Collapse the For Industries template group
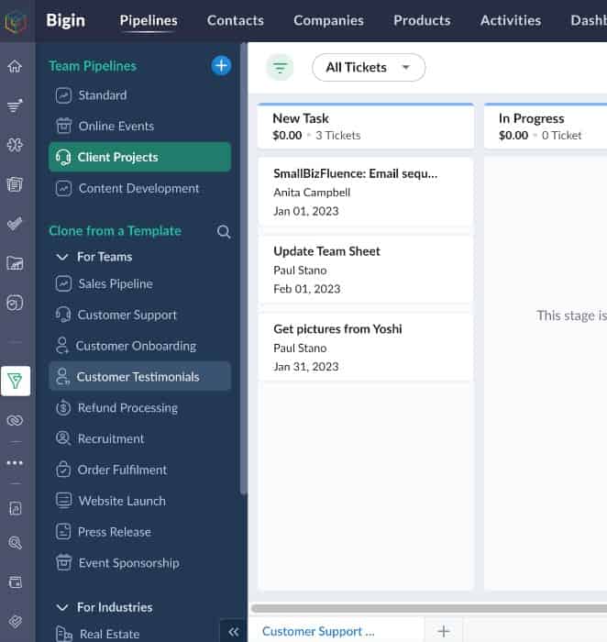The height and width of the screenshot is (642, 607). (62, 607)
